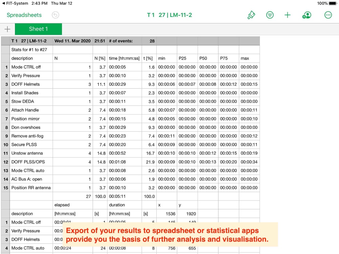Select the 'Attach Handle' cell
Image resolution: width=339 pixels, height=254 pixels.
31,110
